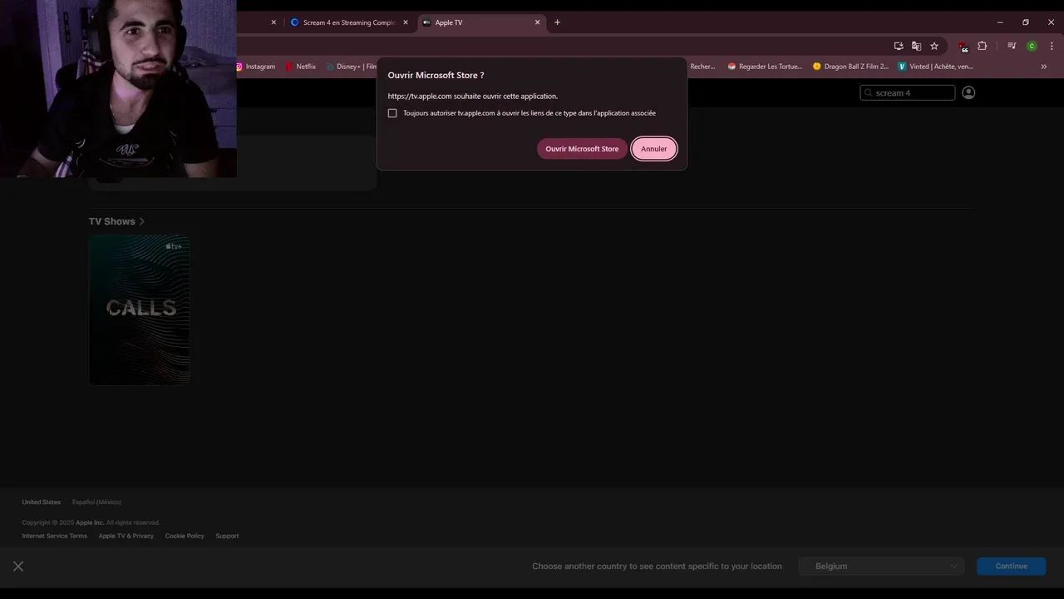This screenshot has width=1064, height=599.
Task: Switch language to Español (México)
Action: [96, 502]
